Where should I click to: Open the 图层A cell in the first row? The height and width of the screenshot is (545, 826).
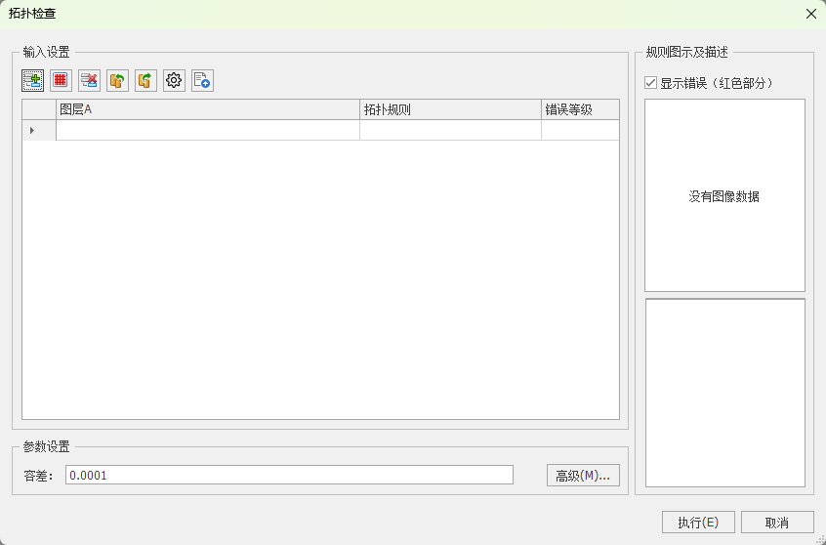[x=207, y=130]
